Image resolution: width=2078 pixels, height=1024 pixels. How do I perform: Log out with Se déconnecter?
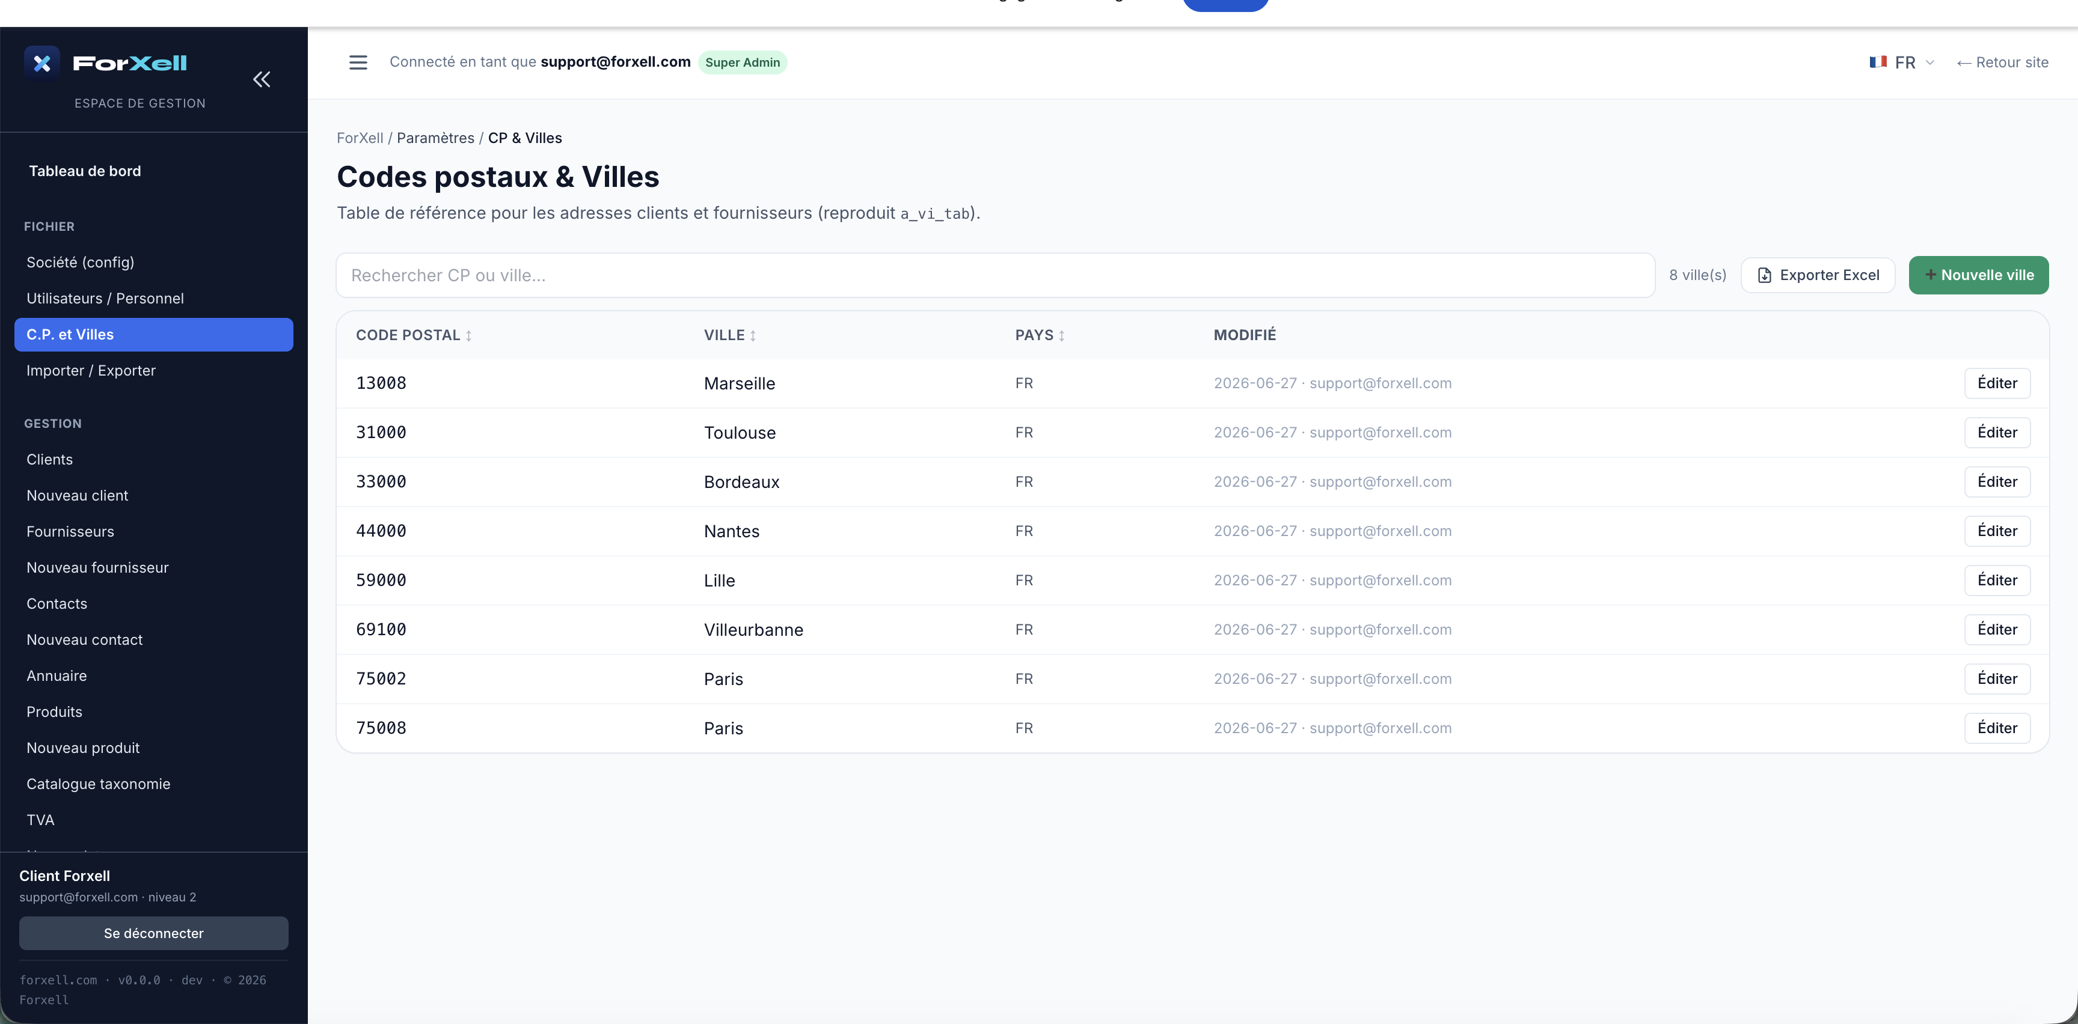[153, 933]
